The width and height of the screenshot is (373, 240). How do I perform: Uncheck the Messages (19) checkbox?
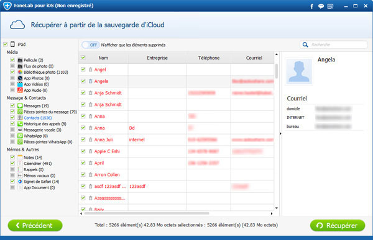point(12,105)
